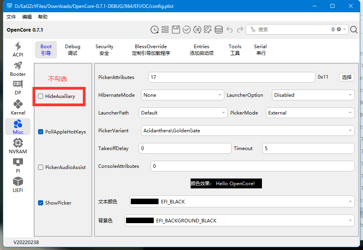Open the EFI_BACKGROUND_BLACK background color picker
Image resolution: width=363 pixels, height=250 pixels.
click(x=239, y=220)
